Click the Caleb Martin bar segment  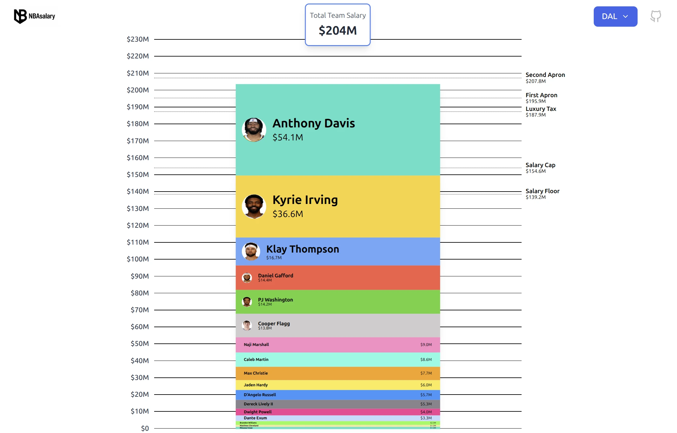338,360
